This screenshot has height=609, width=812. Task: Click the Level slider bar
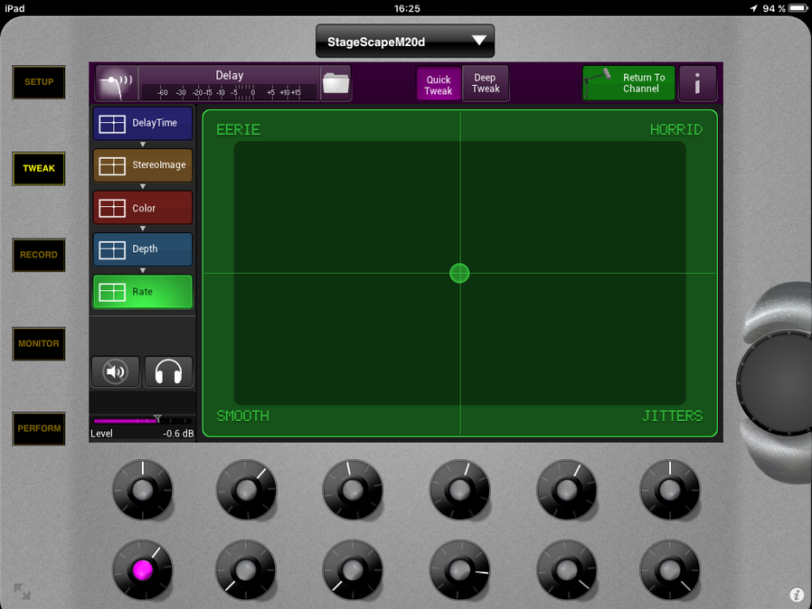142,421
